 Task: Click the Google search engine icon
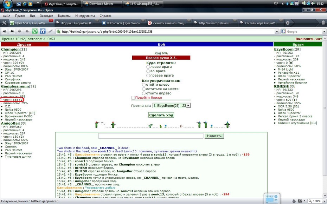(283, 32)
